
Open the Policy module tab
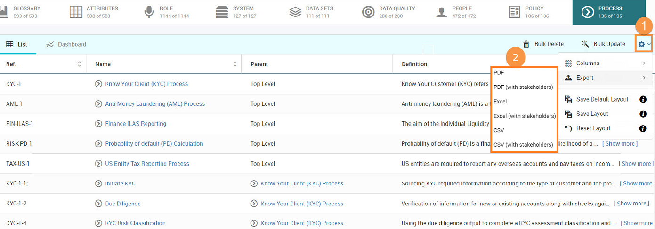coord(529,12)
